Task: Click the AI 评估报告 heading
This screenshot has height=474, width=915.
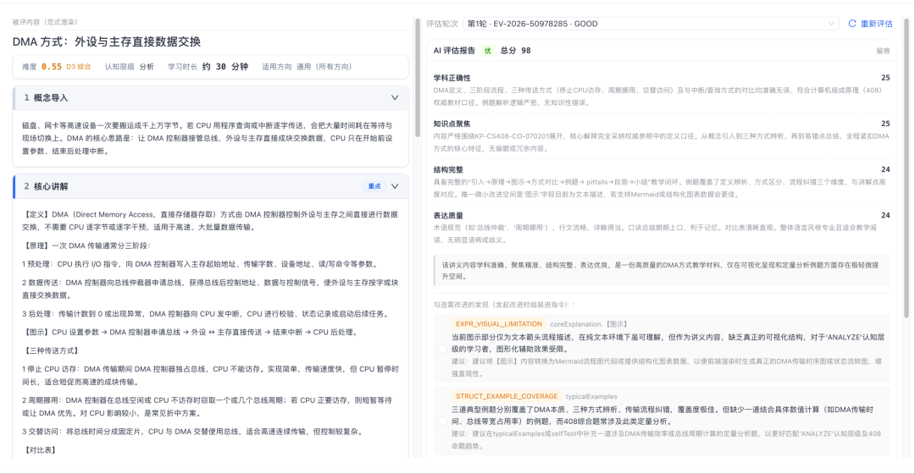Action: [x=454, y=51]
